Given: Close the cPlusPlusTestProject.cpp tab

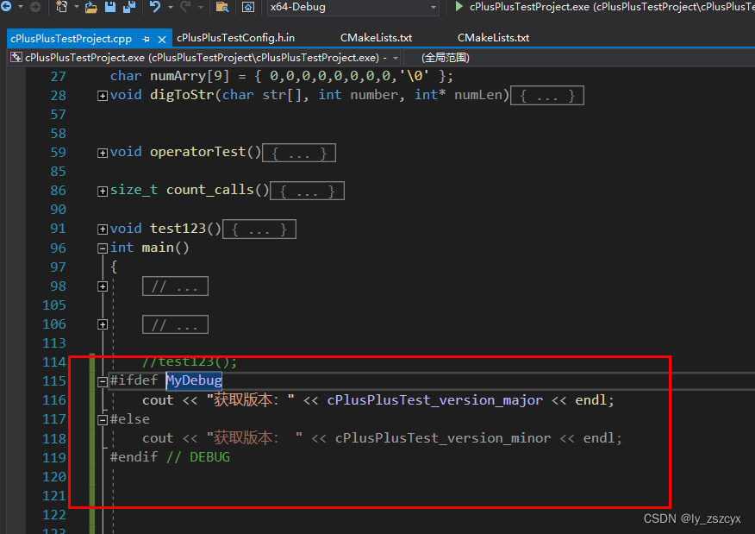Looking at the screenshot, I should tap(161, 39).
